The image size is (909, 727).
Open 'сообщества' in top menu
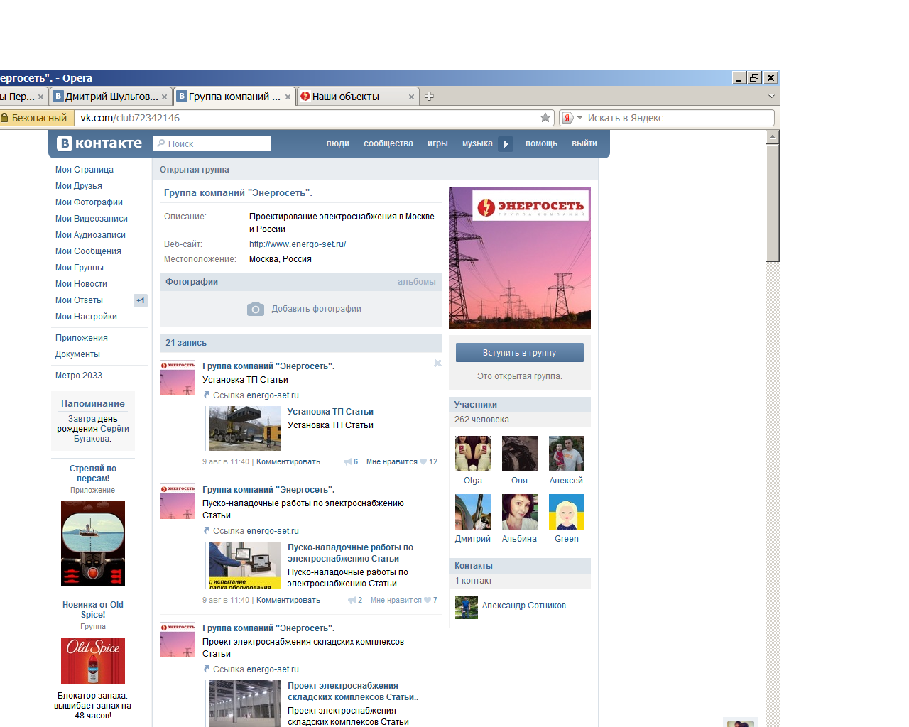[388, 143]
